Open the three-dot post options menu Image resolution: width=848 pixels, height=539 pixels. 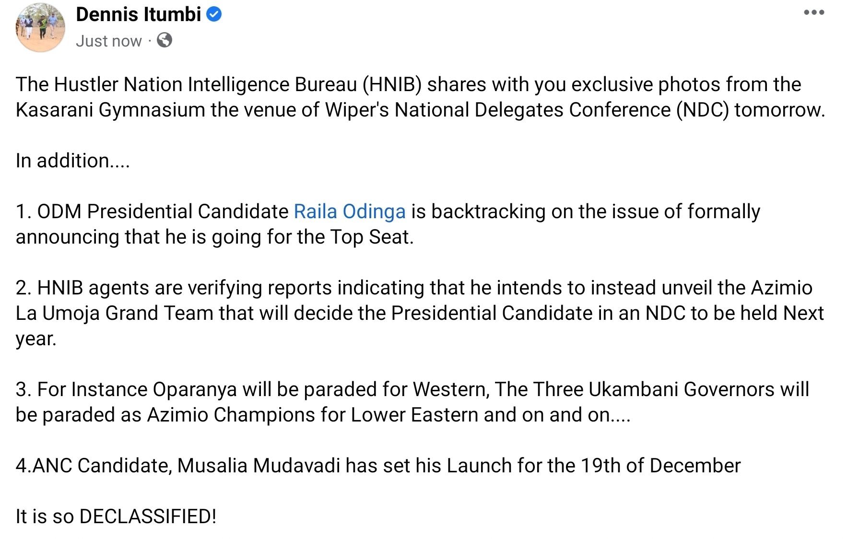(x=814, y=12)
